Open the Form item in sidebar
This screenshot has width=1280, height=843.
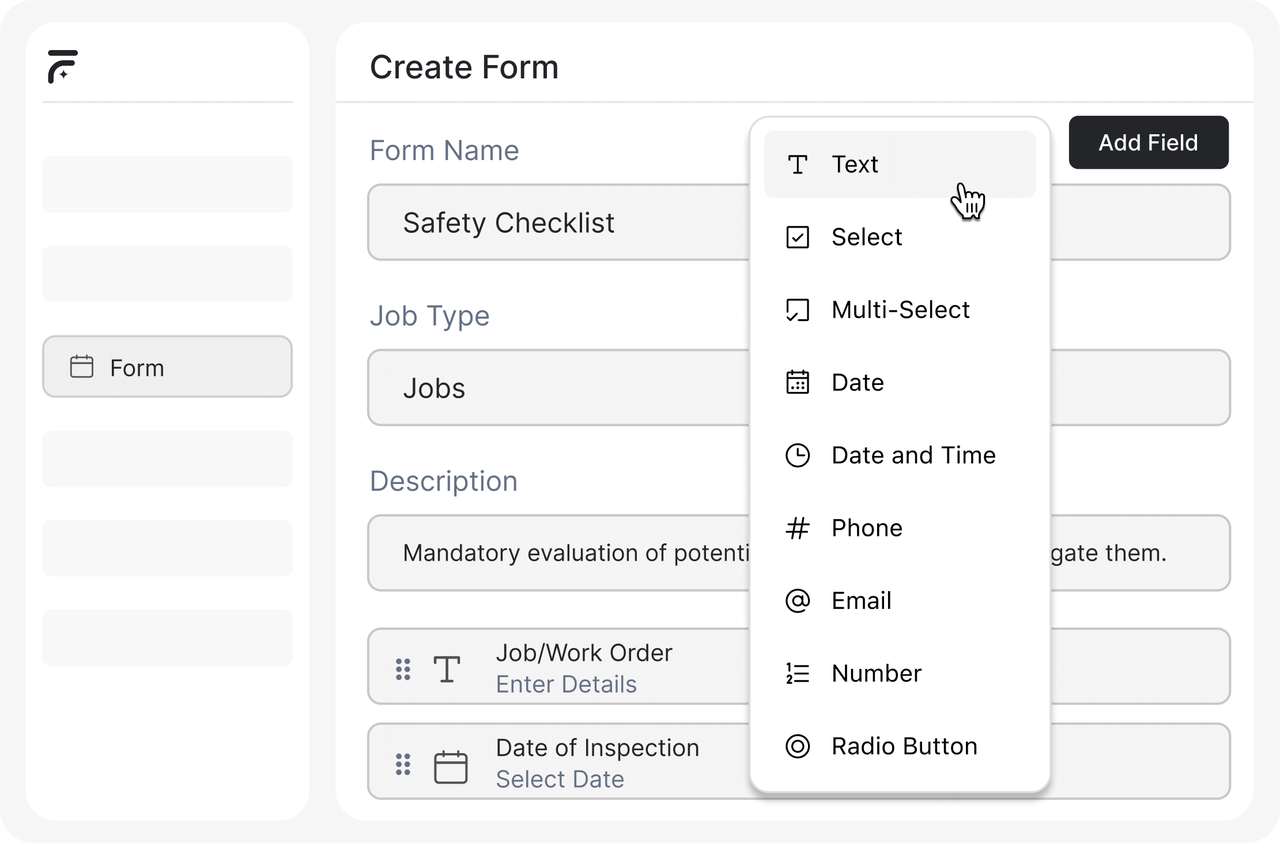click(x=167, y=367)
